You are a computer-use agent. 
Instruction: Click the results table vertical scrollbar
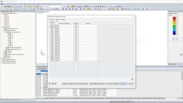pyautogui.click(x=182, y=83)
